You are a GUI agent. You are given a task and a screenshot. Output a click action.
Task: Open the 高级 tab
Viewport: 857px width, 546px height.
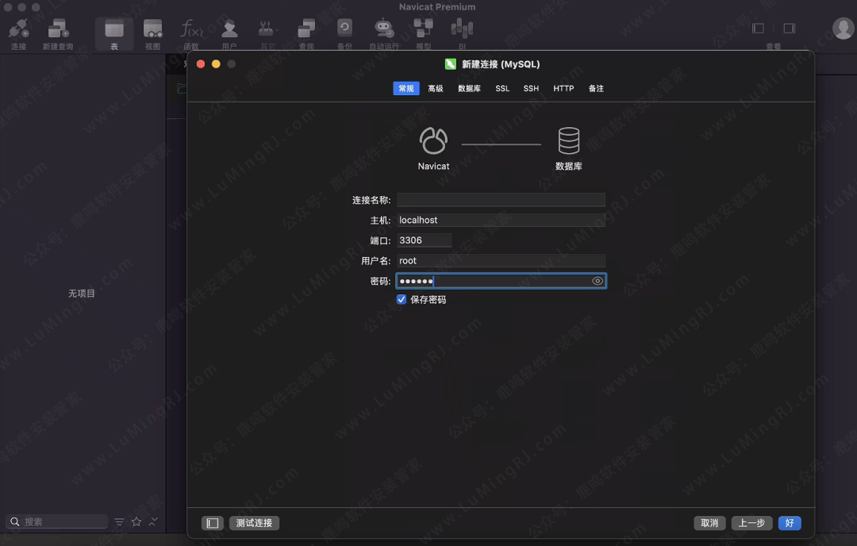435,88
